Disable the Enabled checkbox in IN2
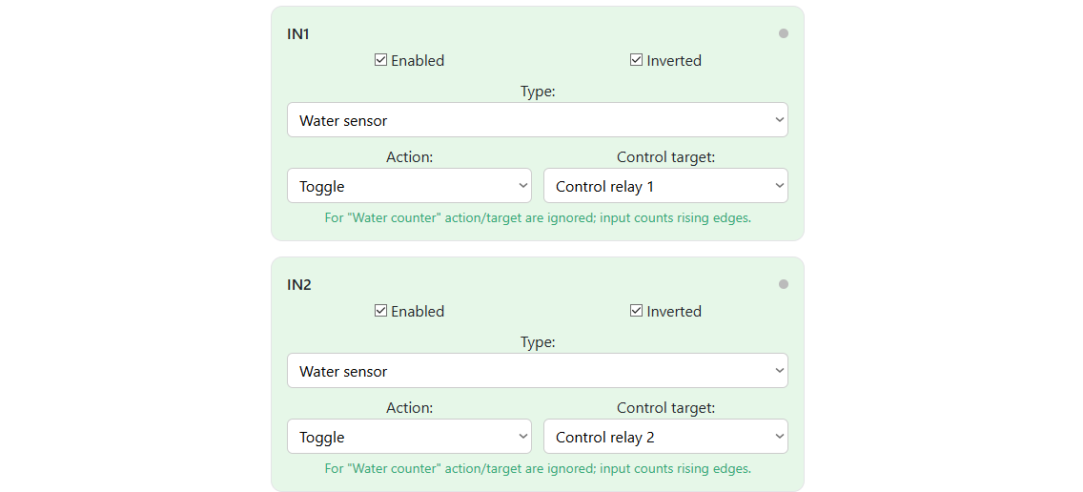 (x=380, y=311)
